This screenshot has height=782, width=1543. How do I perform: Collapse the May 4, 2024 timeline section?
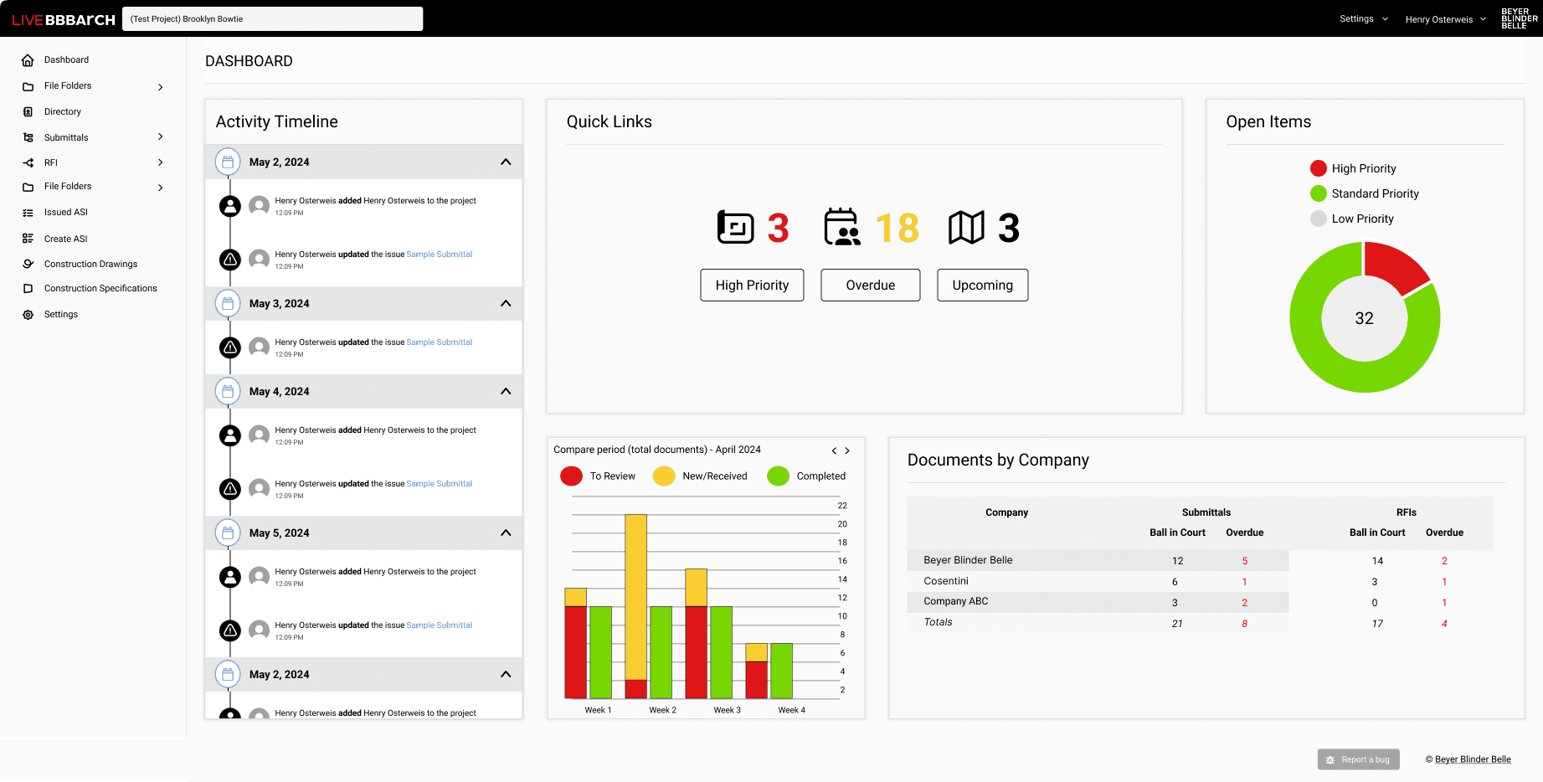(x=506, y=392)
